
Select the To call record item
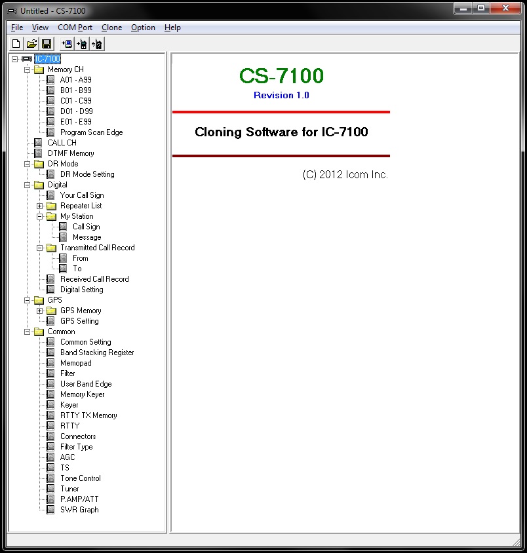pyautogui.click(x=77, y=269)
